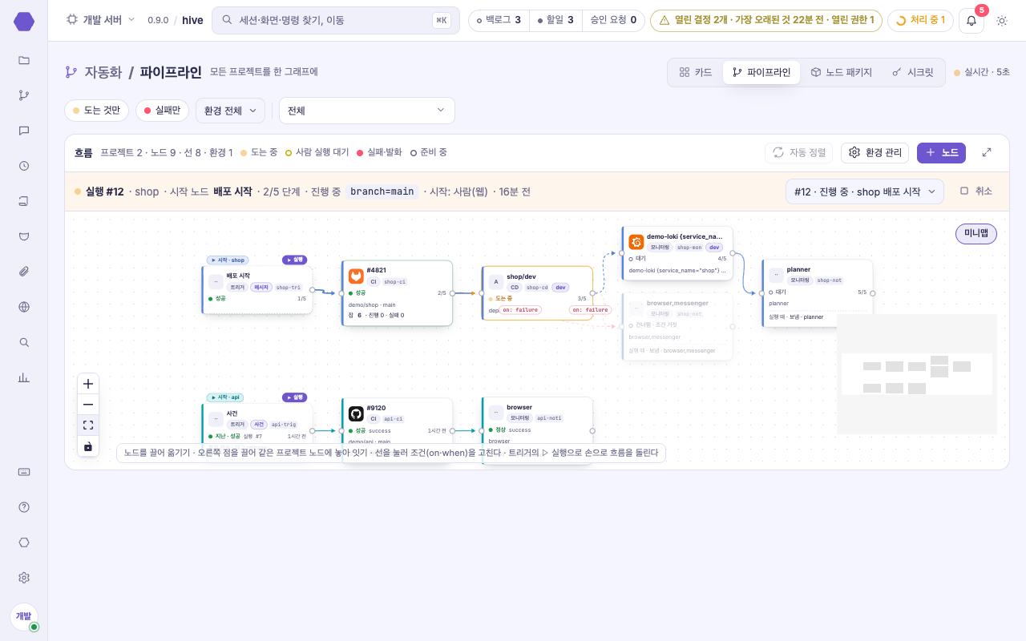Toggle the 도는 것만 filter
Screen dimensions: 1026x641
pos(96,111)
